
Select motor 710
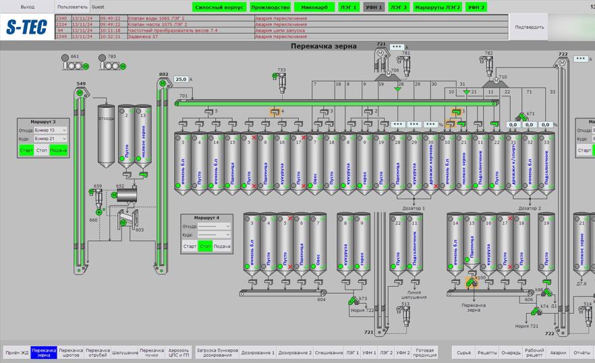[x=496, y=81]
